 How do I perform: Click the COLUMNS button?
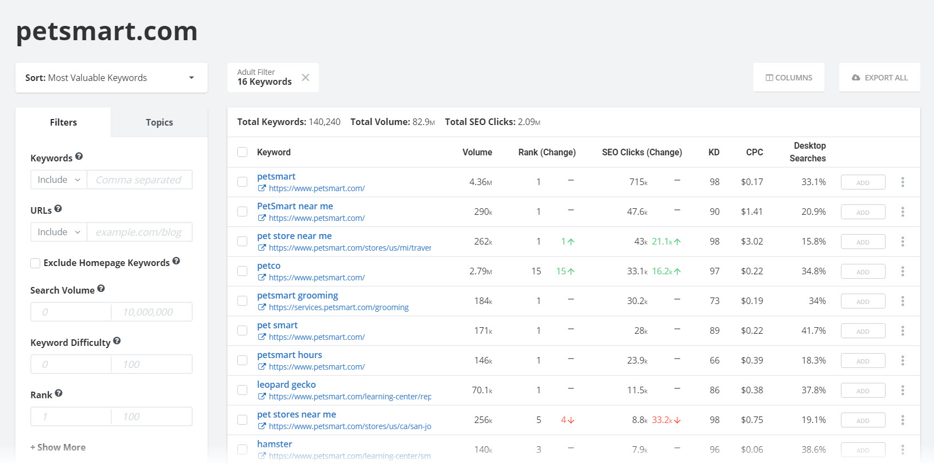789,78
